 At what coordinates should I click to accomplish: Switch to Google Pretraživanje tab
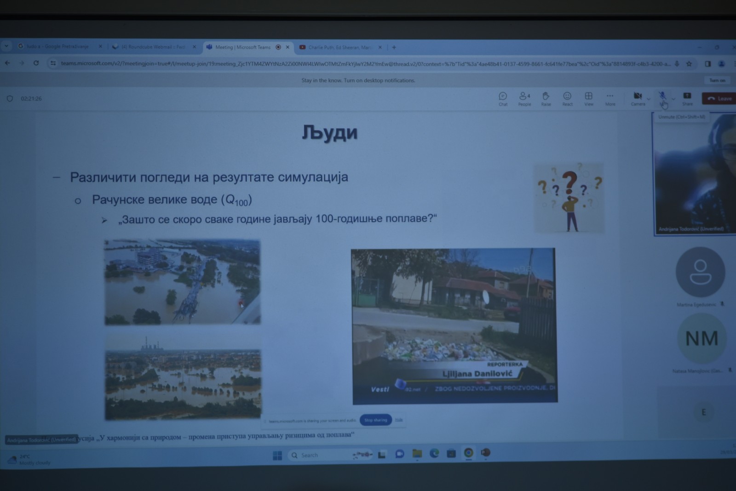[59, 46]
